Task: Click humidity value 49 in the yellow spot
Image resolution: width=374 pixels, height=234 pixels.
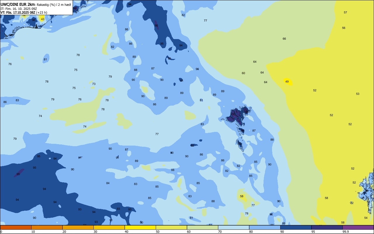Action: (x=287, y=82)
